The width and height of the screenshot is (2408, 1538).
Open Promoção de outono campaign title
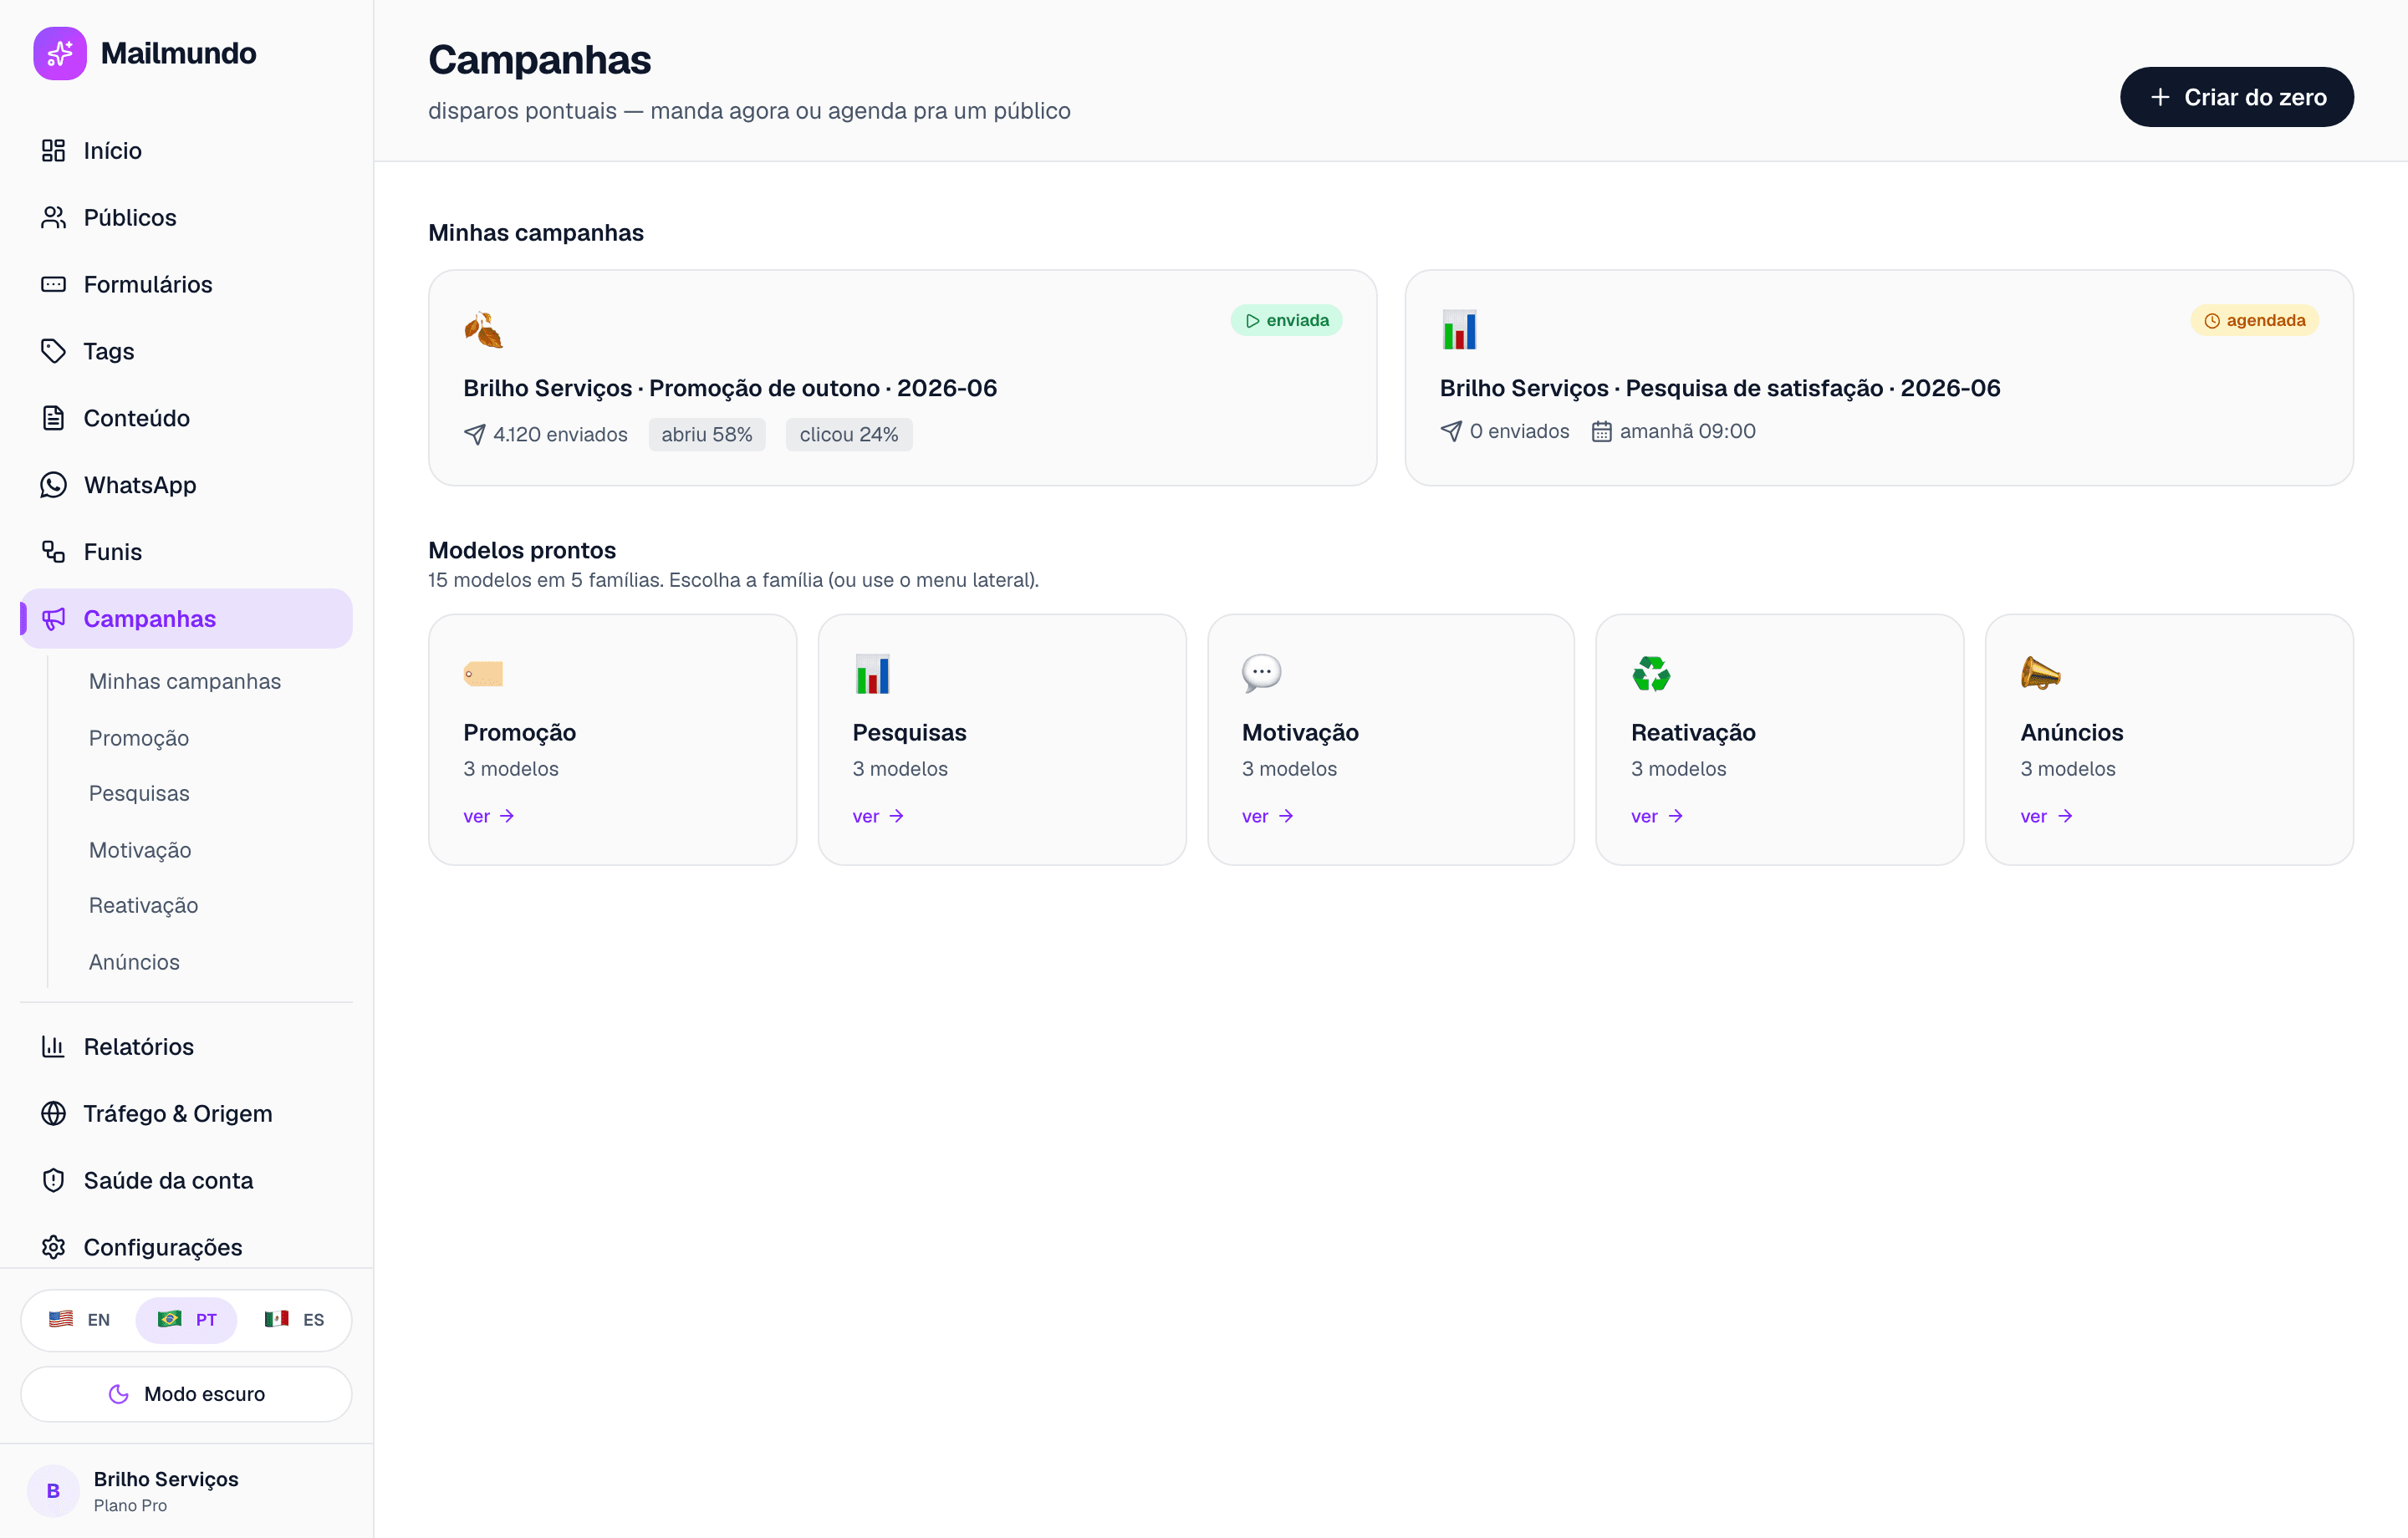[730, 389]
